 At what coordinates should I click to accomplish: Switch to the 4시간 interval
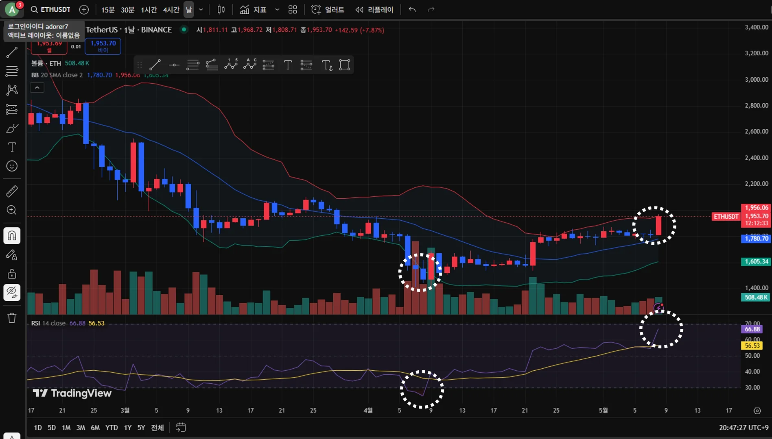point(171,10)
